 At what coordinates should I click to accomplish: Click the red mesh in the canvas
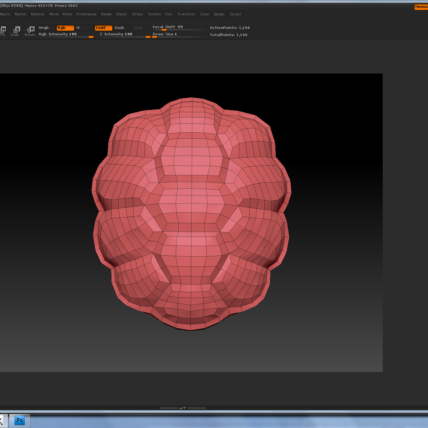click(x=192, y=214)
